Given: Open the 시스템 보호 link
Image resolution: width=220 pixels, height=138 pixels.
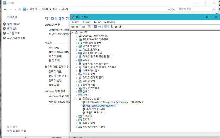Looking at the screenshot, I should click(13, 33).
